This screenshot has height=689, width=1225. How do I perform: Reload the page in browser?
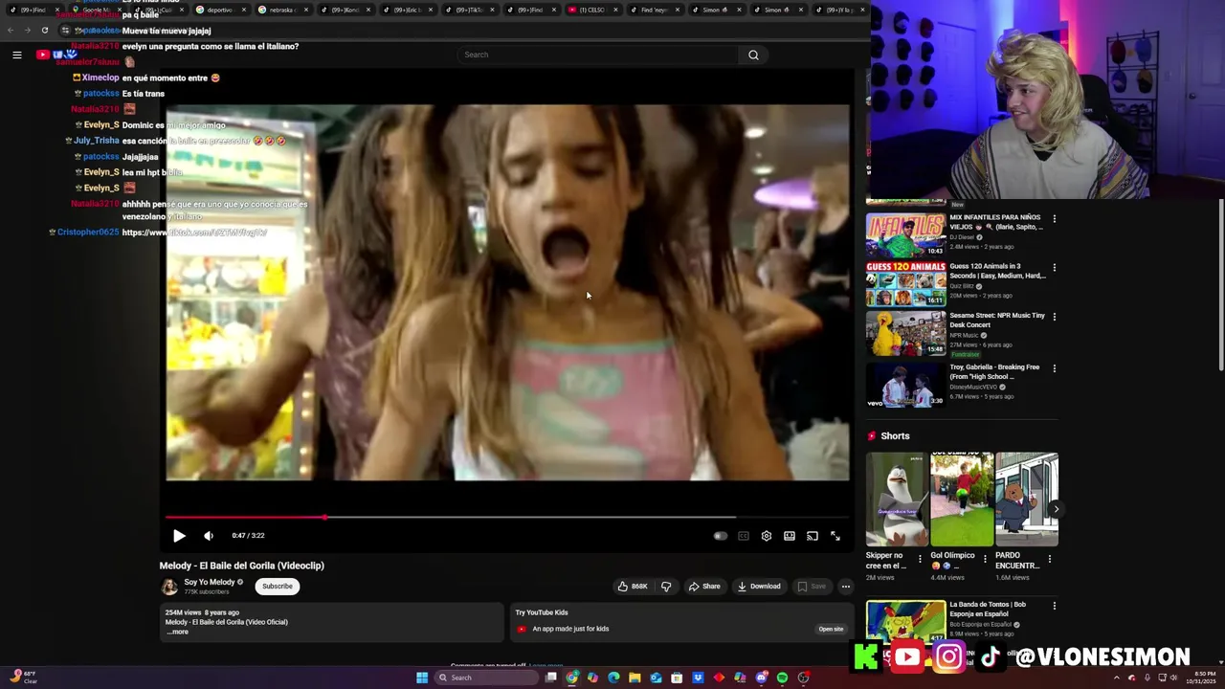44,30
